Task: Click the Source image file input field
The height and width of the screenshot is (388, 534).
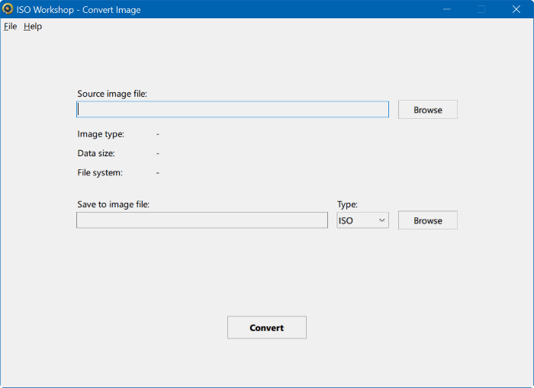Action: pyautogui.click(x=233, y=109)
